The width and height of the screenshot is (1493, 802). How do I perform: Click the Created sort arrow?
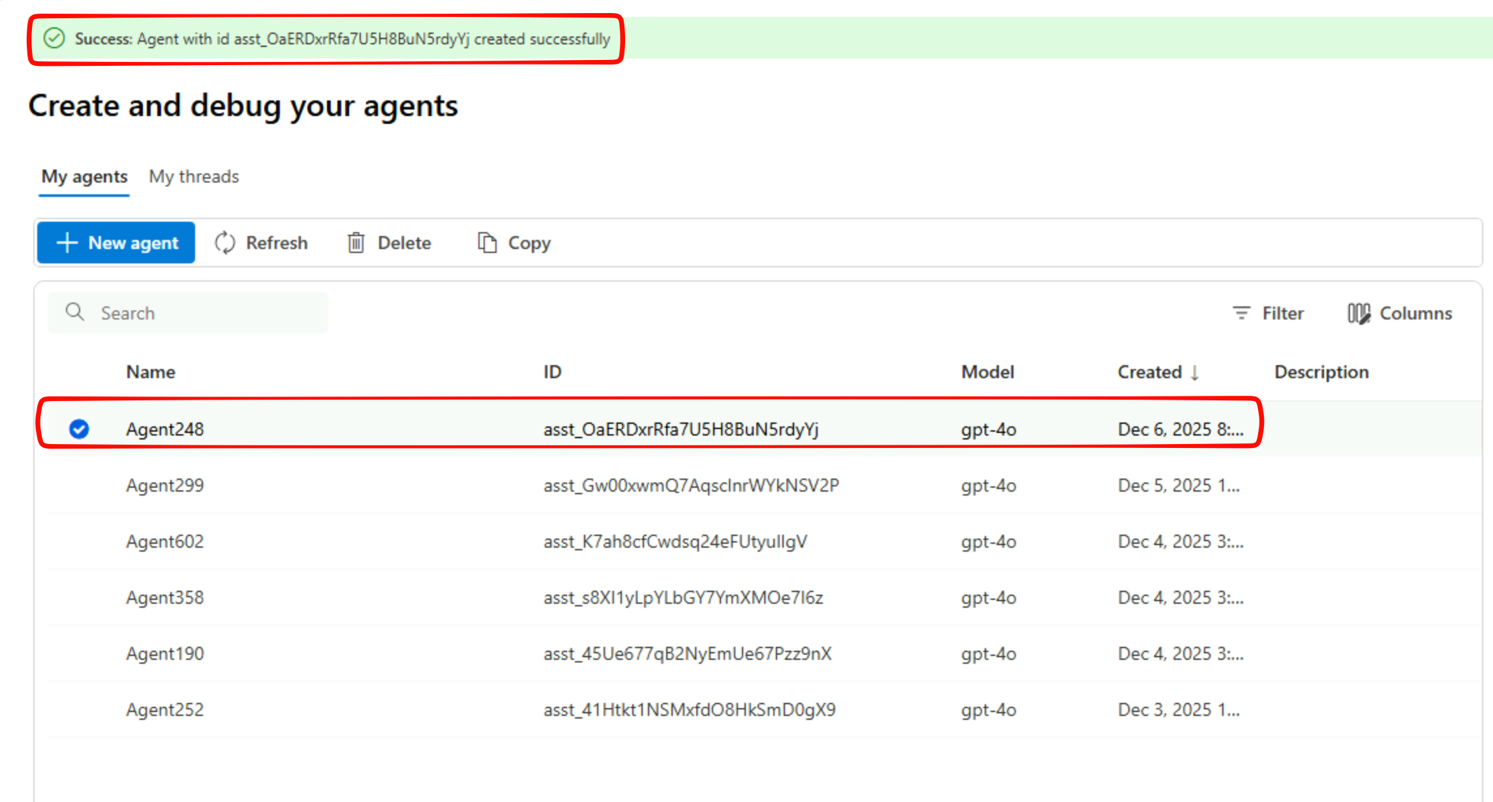(1195, 372)
